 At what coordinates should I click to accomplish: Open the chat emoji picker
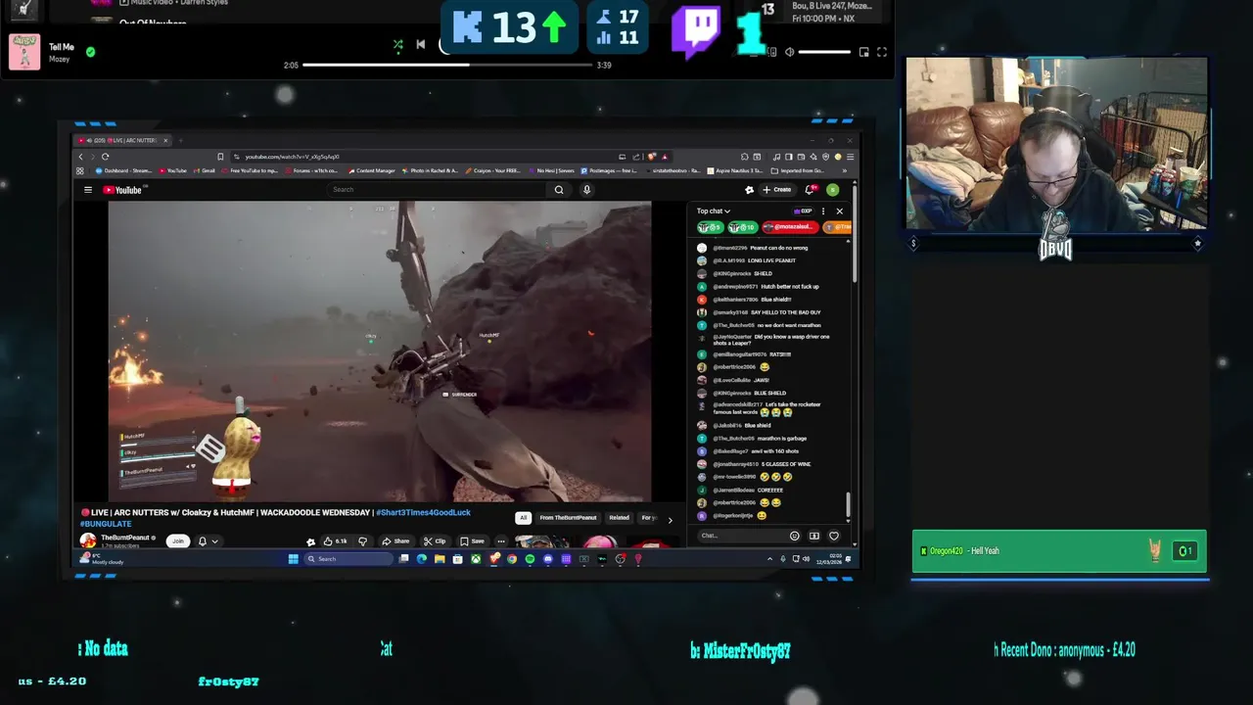794,536
